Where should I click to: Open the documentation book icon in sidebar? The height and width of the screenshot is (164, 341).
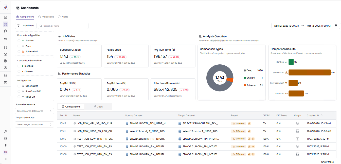point(5,146)
